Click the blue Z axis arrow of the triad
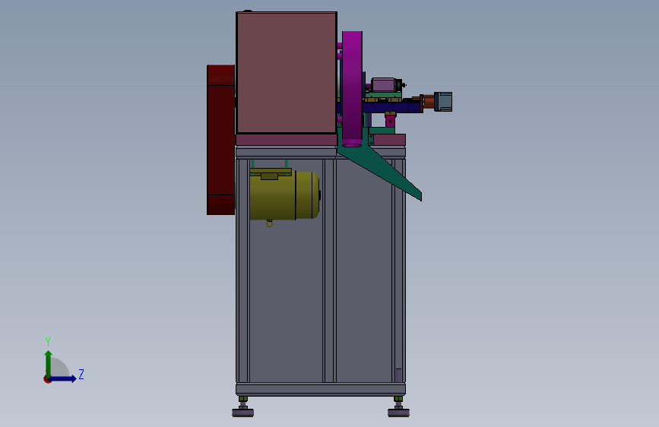Viewport: 659px width, 427px height. click(x=63, y=378)
